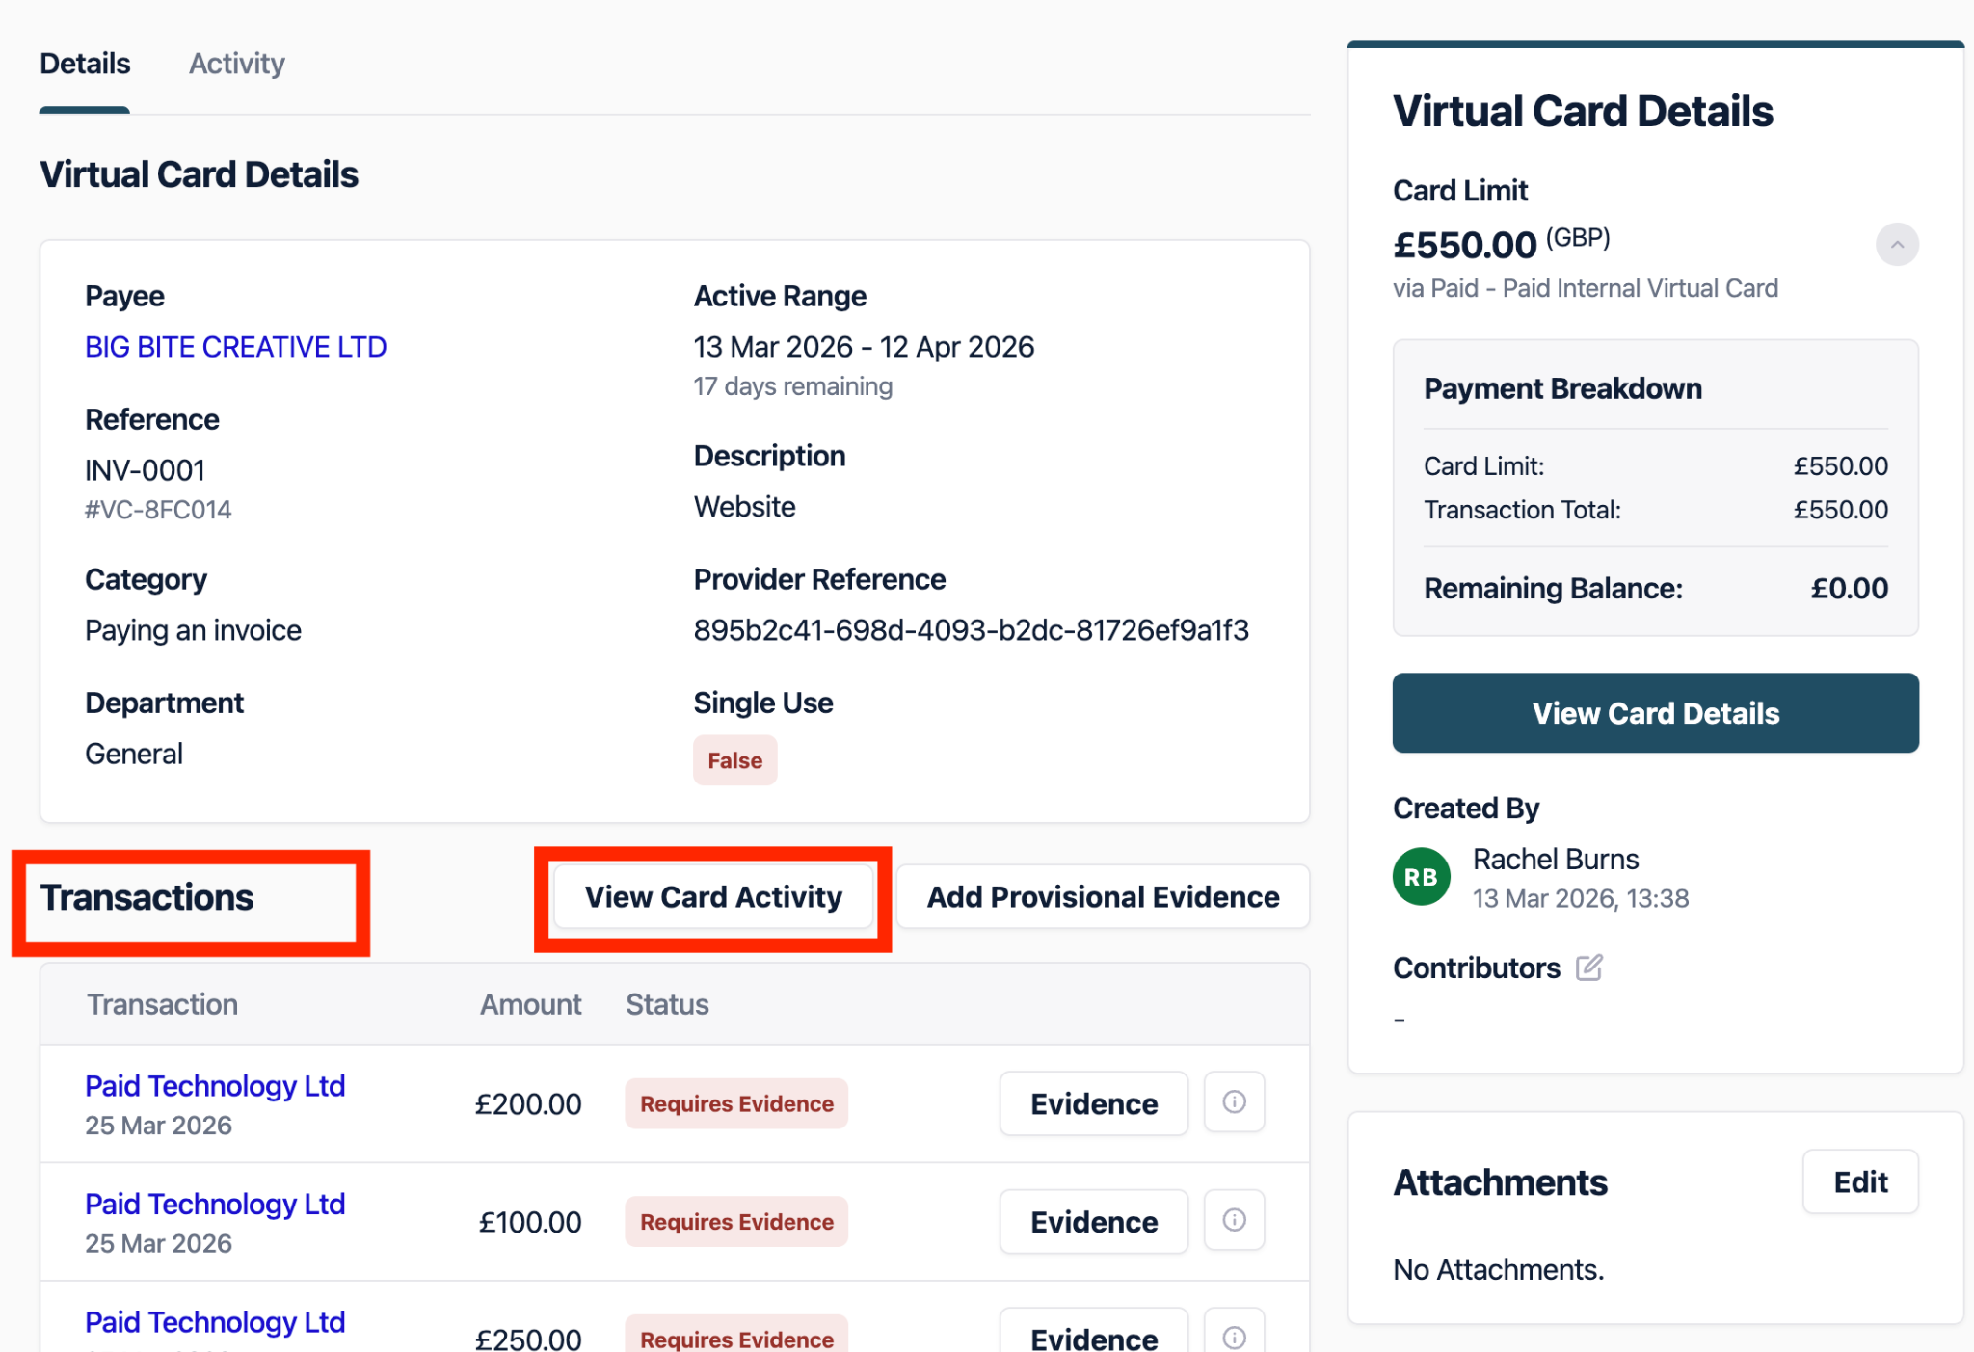Click Add Provisional Evidence button
Viewport: 1974px width, 1352px height.
pyautogui.click(x=1103, y=897)
